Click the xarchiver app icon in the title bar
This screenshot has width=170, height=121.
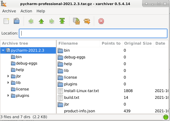pyautogui.click(x=4, y=4)
